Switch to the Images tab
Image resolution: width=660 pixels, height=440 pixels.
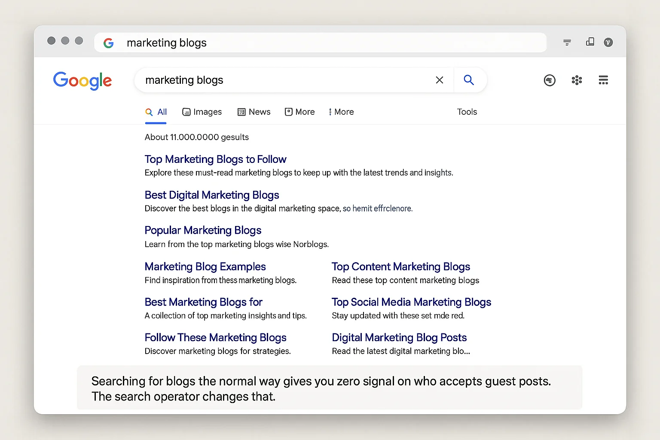click(202, 112)
